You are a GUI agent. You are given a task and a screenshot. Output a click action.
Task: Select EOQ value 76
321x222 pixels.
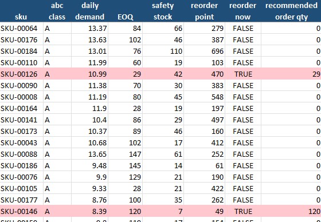coord(126,51)
